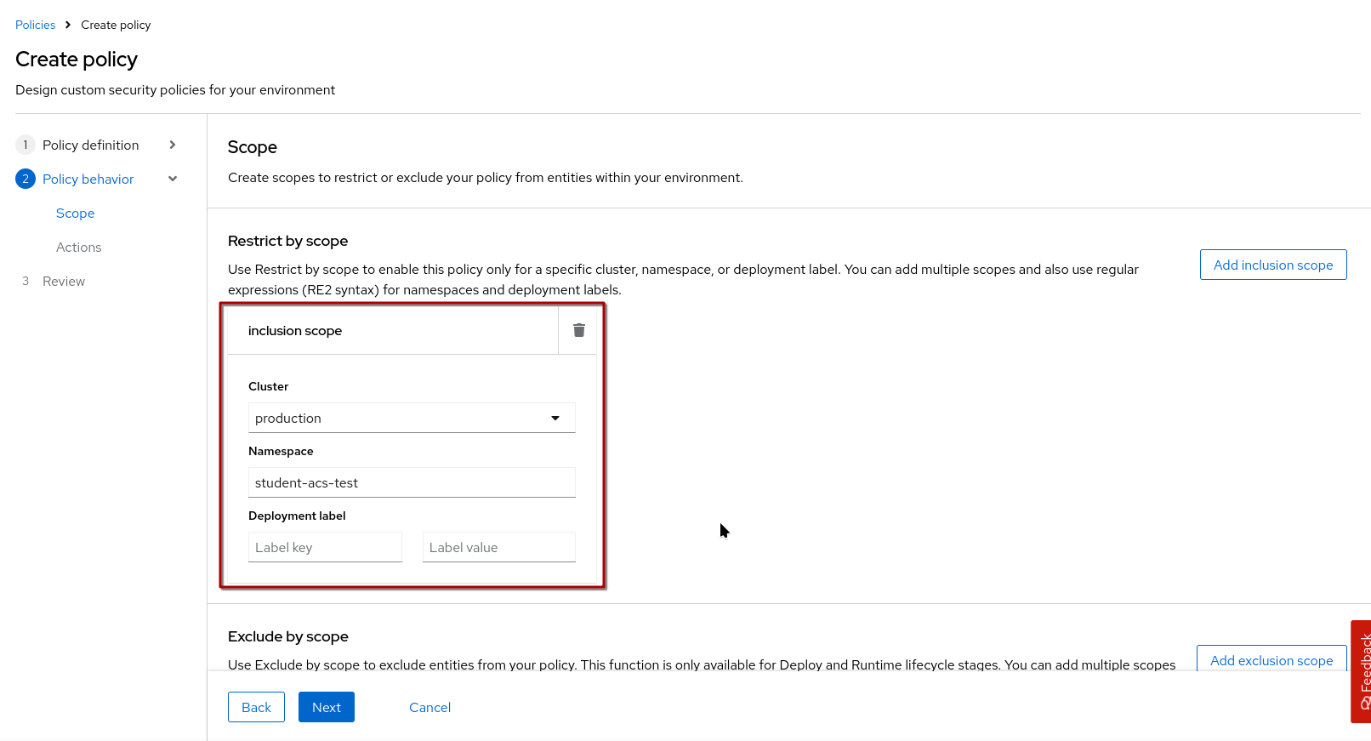Select the Actions sub-step in sidebar

78,247
